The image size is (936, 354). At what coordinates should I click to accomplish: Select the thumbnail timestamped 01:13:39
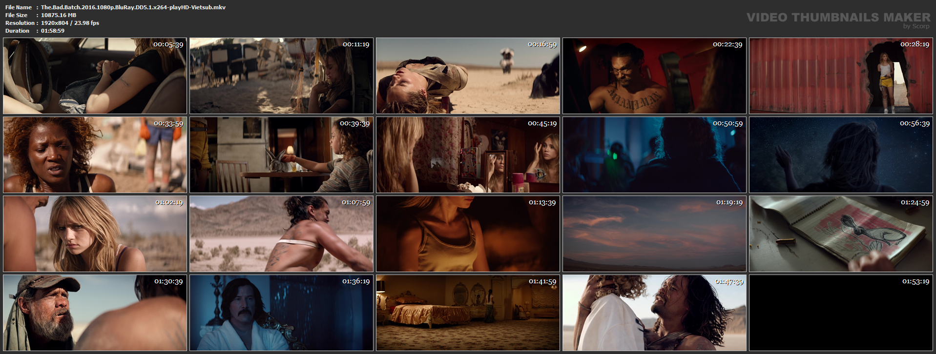pyautogui.click(x=468, y=234)
